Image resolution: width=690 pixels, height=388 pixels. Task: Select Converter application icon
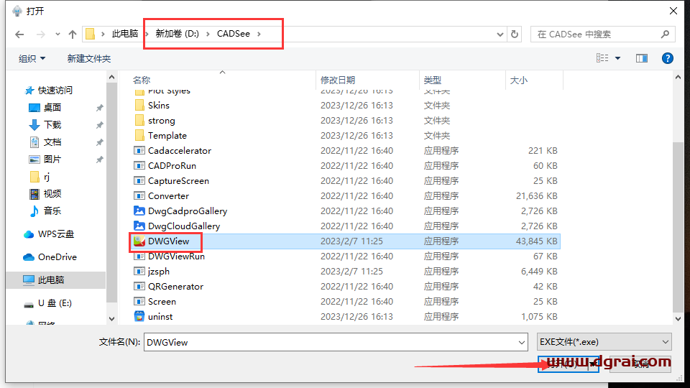139,195
